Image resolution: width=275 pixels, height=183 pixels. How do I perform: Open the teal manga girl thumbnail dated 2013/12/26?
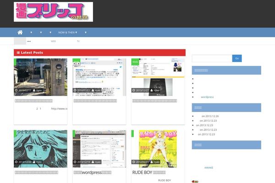40,149
